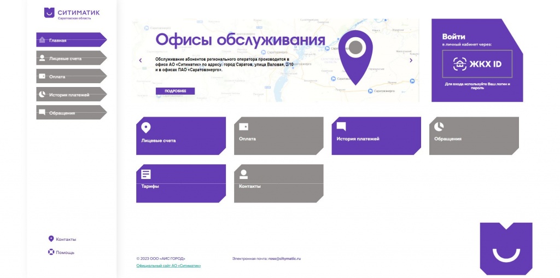Open Обращения in the sidebar menu
The height and width of the screenshot is (278, 560).
tap(70, 113)
